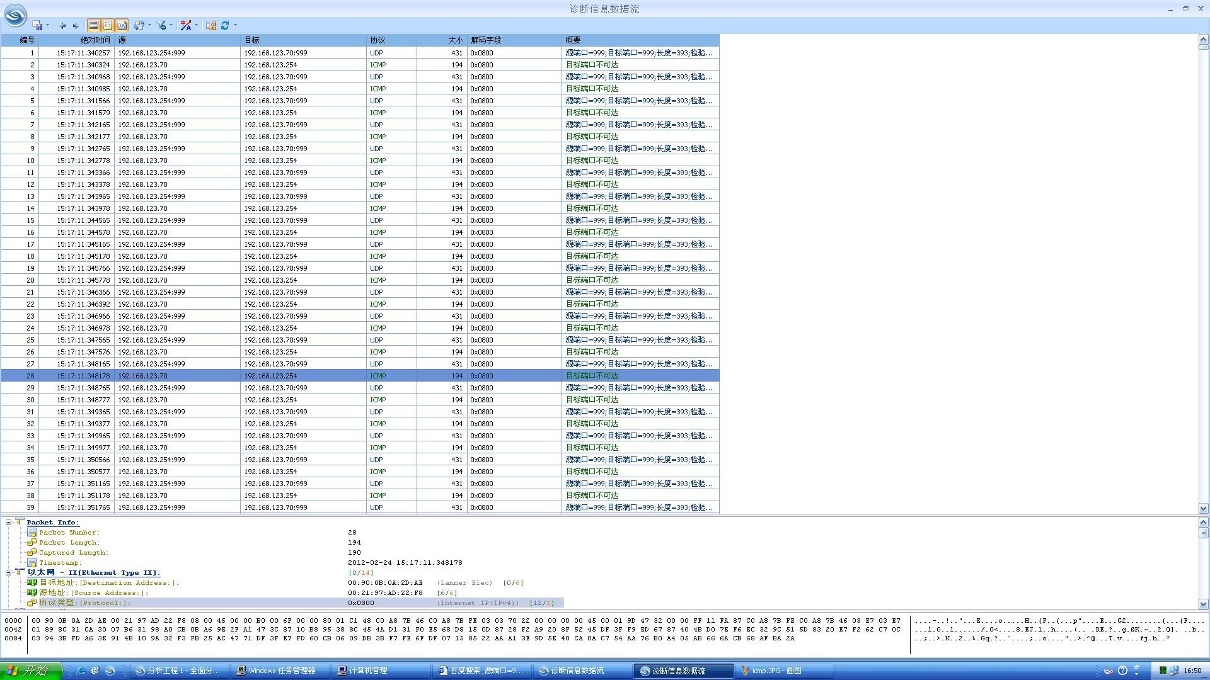Collapse the Packet Info tree node
Screen dimensions: 1210x680
pos(9,522)
